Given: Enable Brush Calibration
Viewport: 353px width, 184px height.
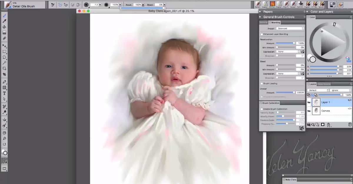Looking at the screenshot, I should click(262, 109).
